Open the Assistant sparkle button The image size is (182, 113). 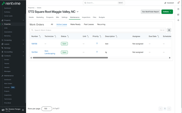(x=169, y=3)
